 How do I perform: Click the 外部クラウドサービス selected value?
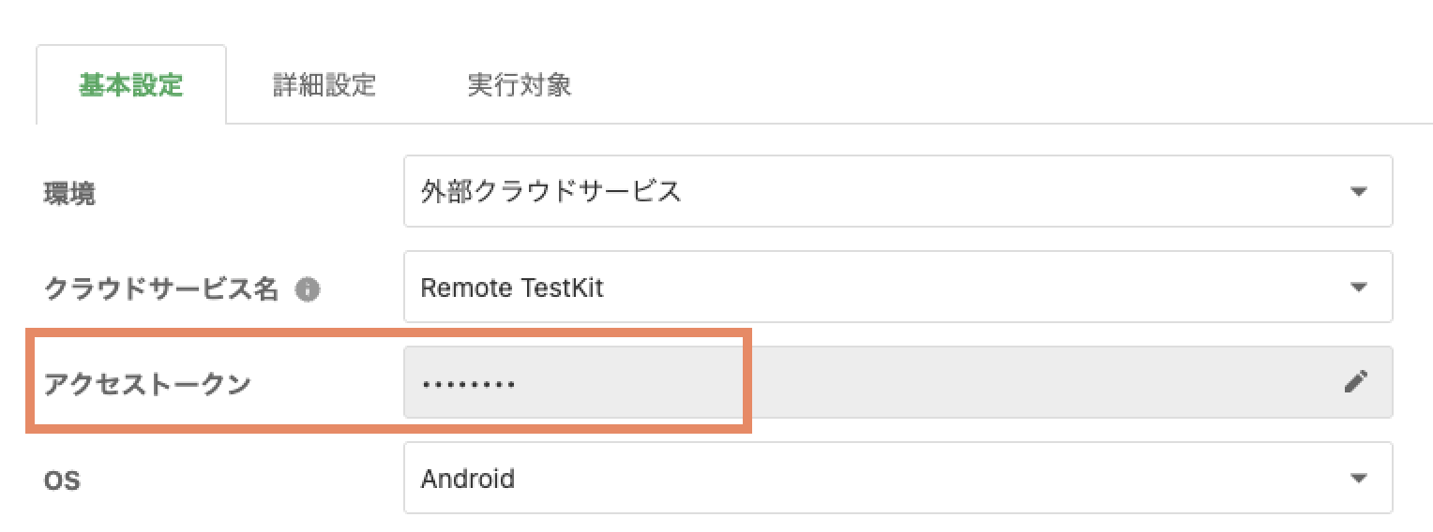551,191
